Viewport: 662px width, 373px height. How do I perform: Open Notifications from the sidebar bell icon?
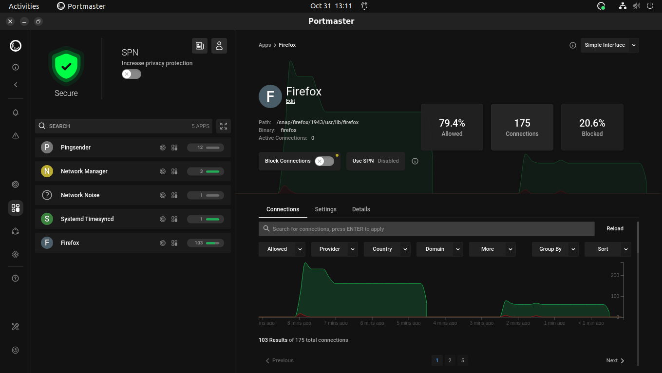point(15,112)
